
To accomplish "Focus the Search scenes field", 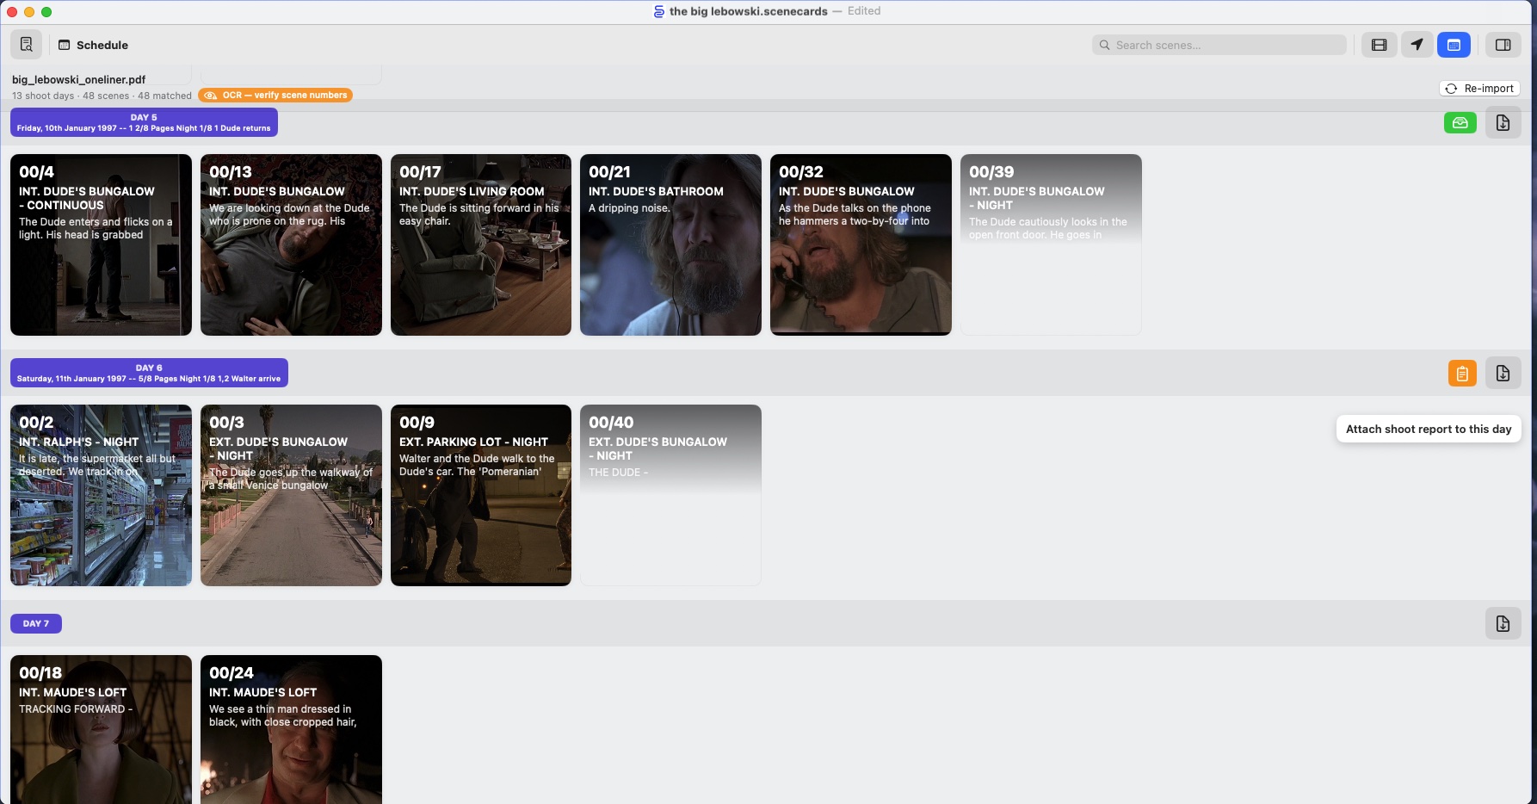I will pyautogui.click(x=1219, y=45).
